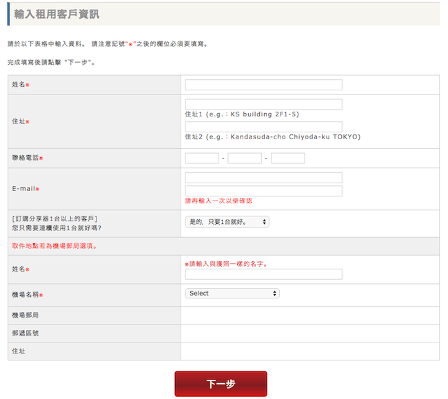Click the 郵遞區號 row label
Viewport: 448px width, 399px height.
[x=25, y=334]
